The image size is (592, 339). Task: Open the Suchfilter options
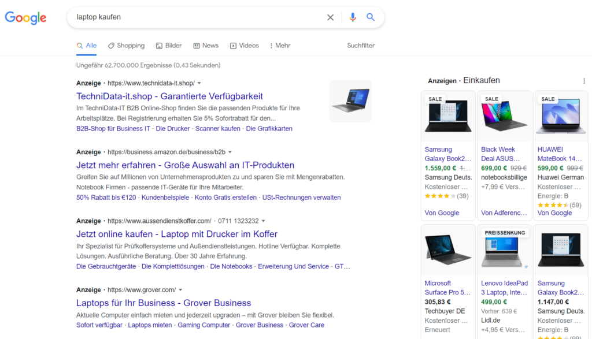tap(360, 45)
